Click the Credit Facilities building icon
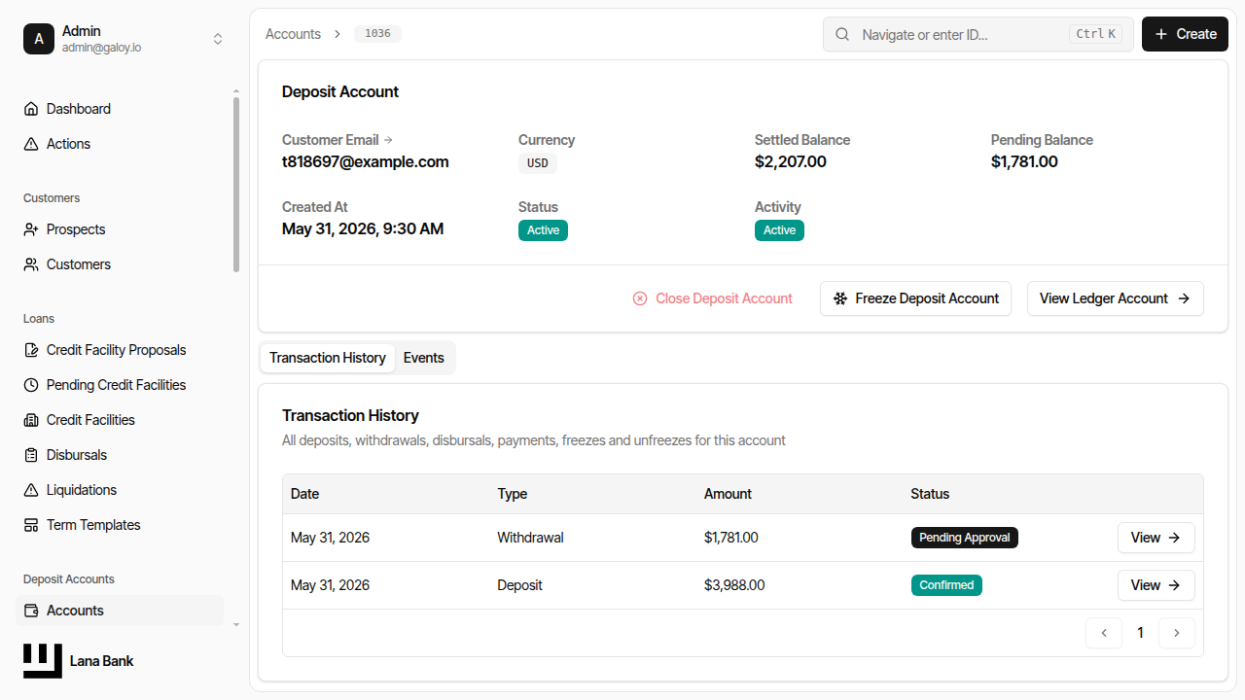The height and width of the screenshot is (700, 1245). pos(31,420)
